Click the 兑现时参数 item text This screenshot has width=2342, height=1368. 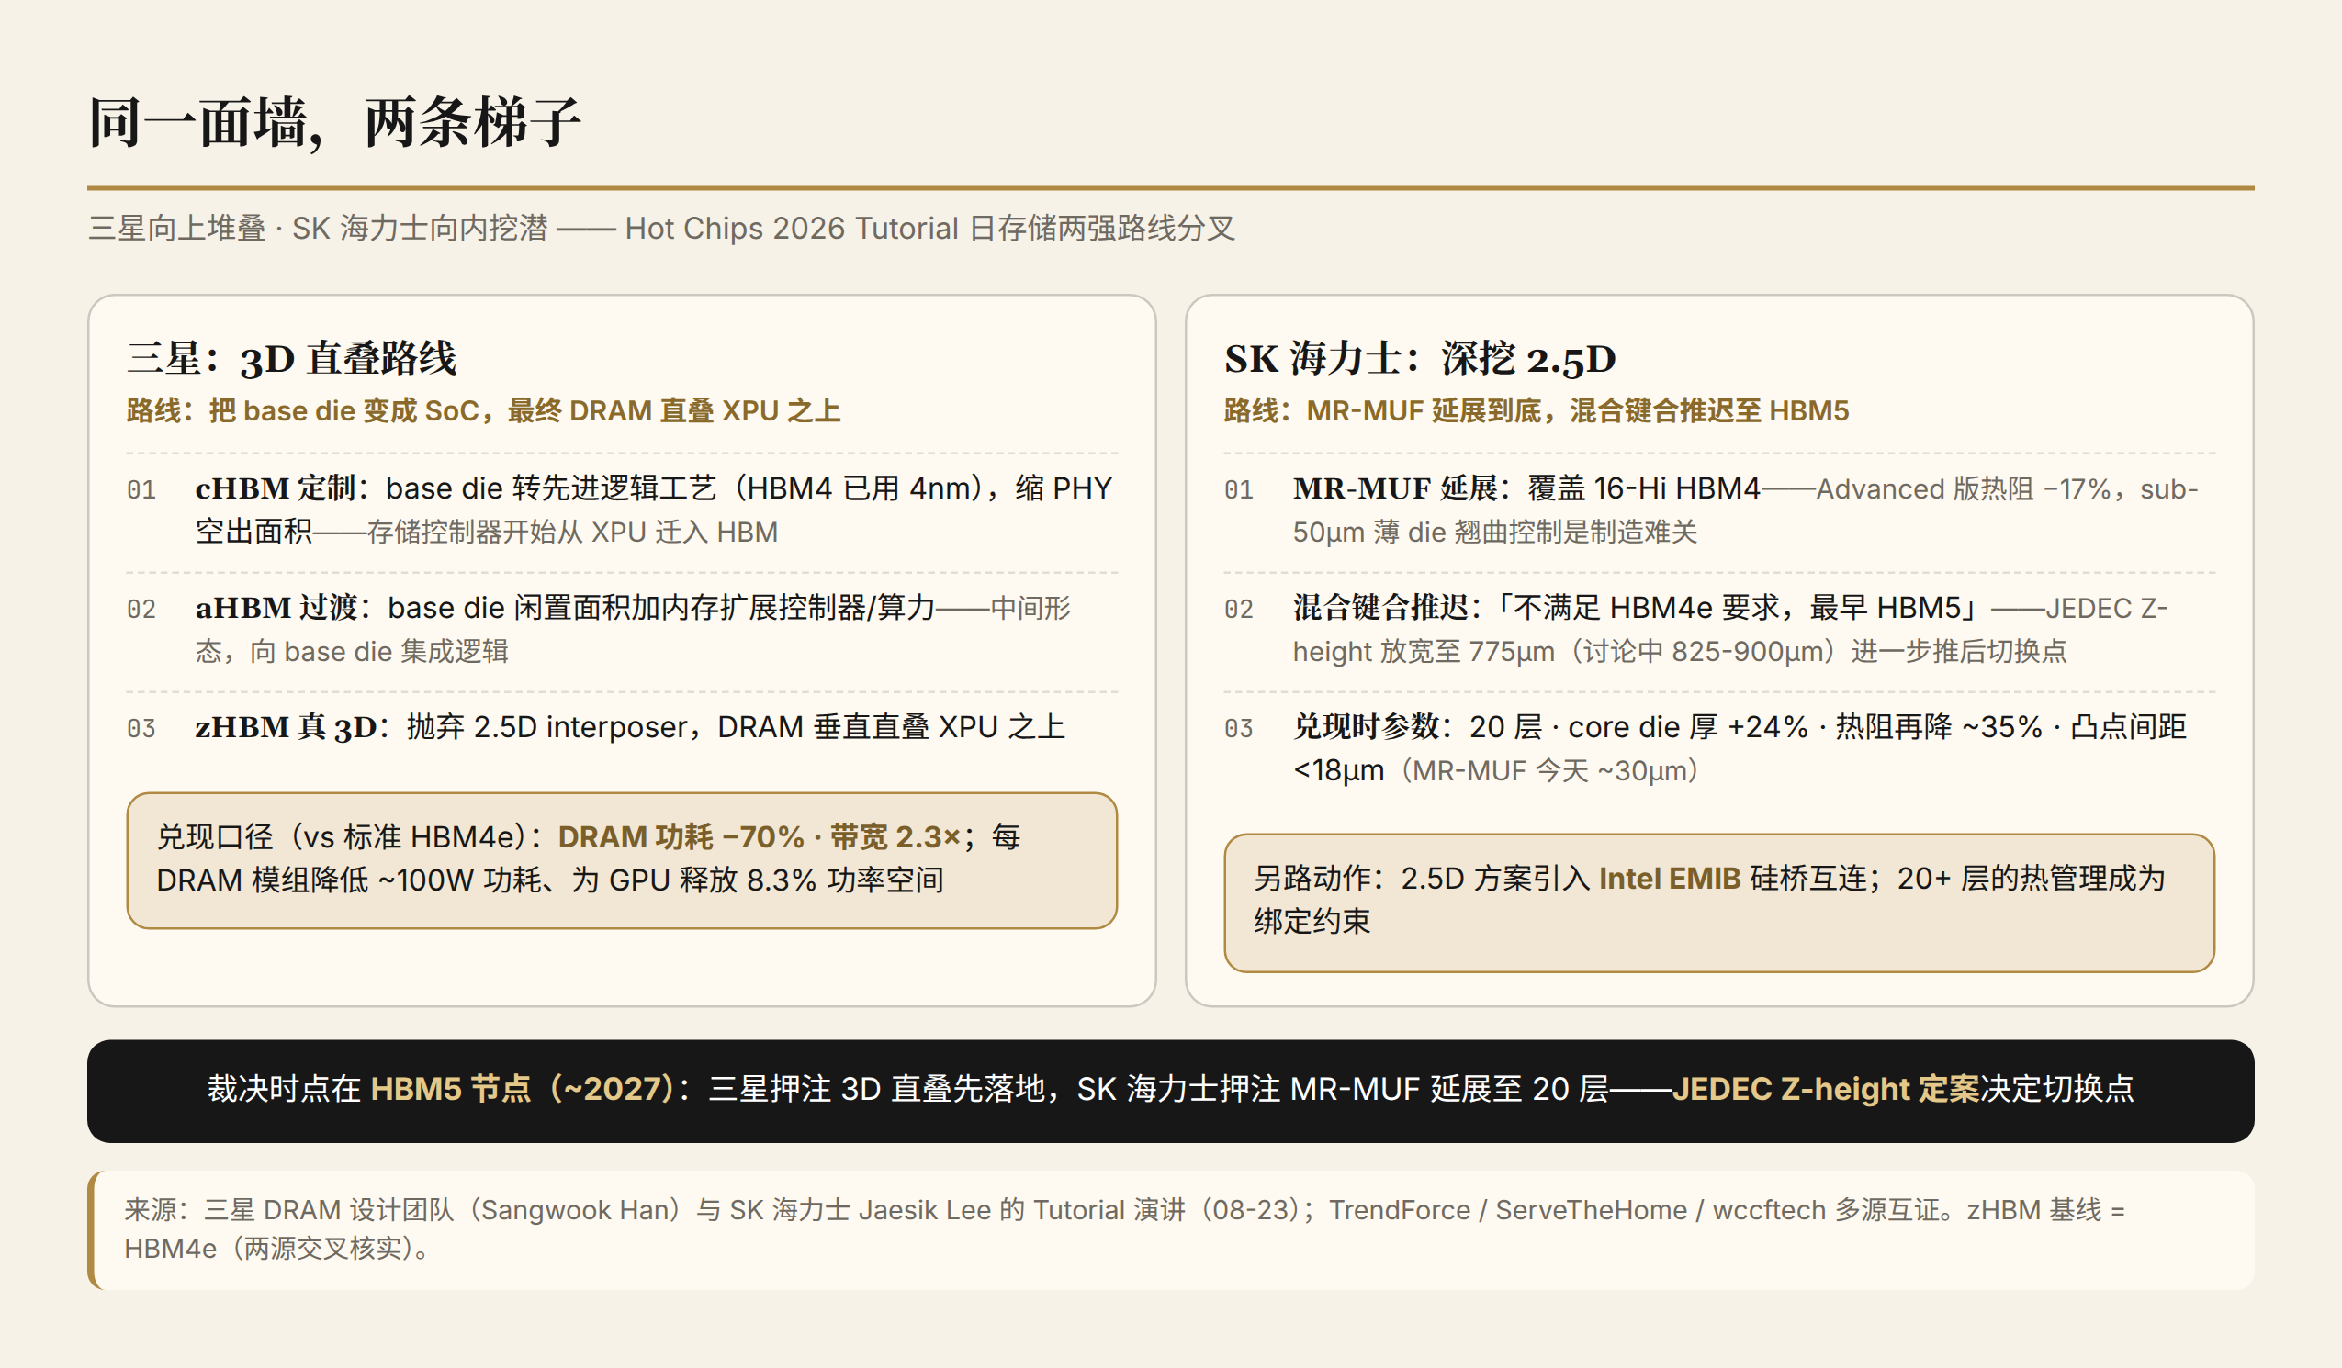(1740, 748)
